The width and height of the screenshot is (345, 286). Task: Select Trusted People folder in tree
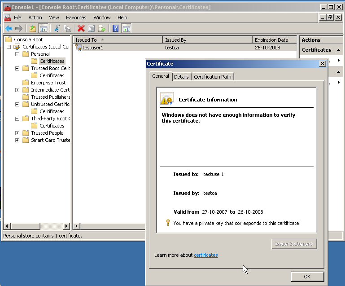(47, 133)
